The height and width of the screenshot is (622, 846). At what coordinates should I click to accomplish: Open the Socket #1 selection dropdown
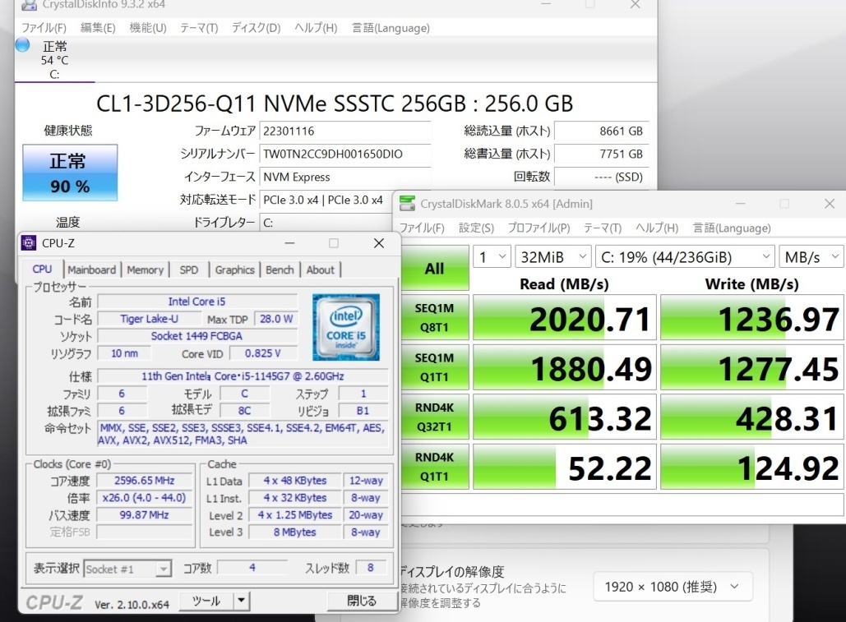coord(128,569)
